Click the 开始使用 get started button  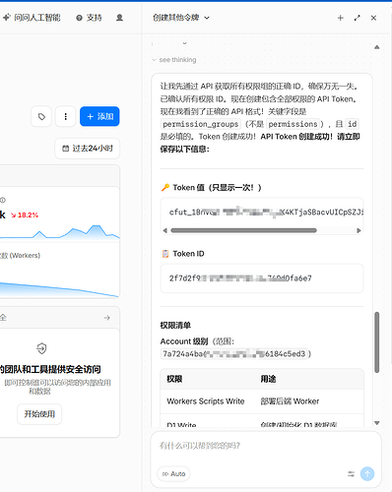pos(39,414)
